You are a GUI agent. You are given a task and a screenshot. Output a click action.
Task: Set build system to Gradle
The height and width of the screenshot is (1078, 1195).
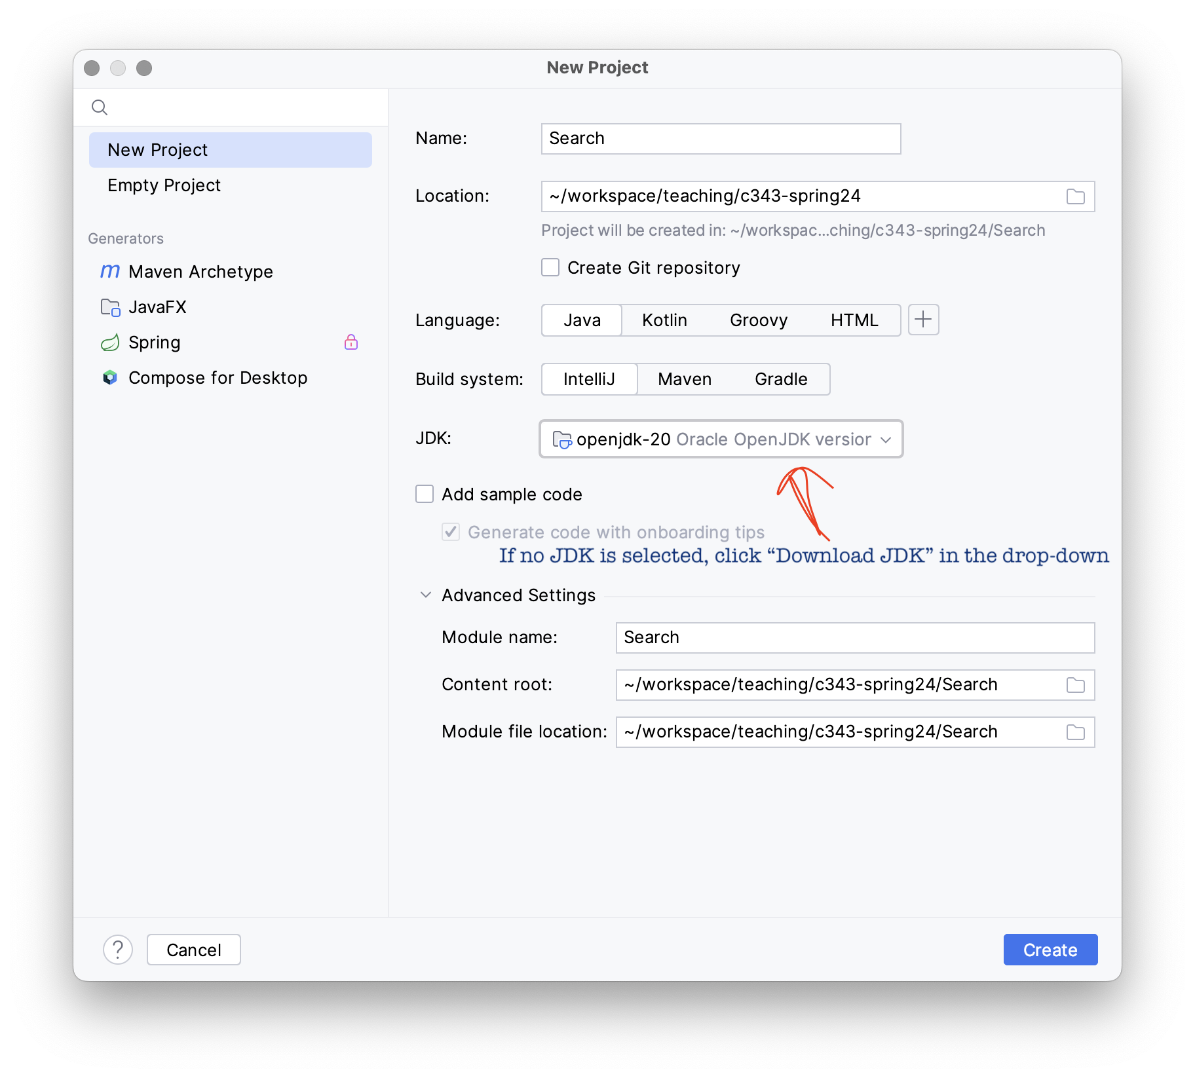[x=781, y=379]
